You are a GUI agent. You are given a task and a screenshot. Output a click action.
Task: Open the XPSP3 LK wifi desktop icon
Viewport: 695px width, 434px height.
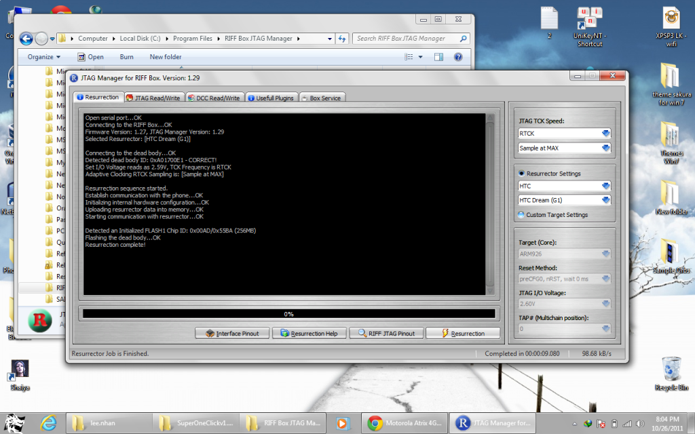pos(671,26)
